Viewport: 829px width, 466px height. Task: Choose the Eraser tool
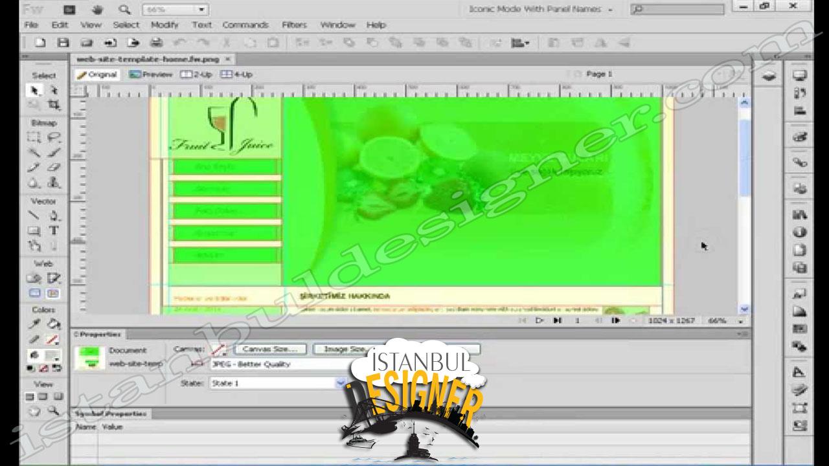click(54, 168)
